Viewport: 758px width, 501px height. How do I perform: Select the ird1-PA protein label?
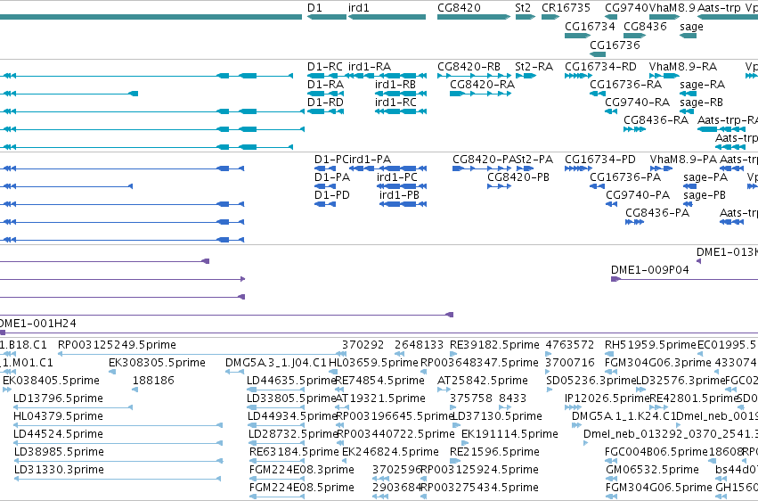370,160
